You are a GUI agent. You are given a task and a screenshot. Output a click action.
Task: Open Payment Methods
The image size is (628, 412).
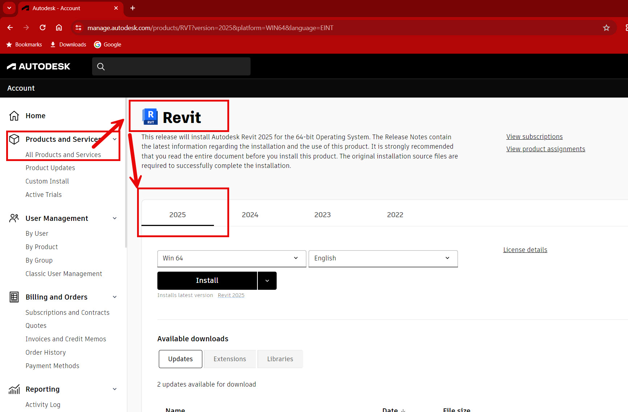point(52,366)
